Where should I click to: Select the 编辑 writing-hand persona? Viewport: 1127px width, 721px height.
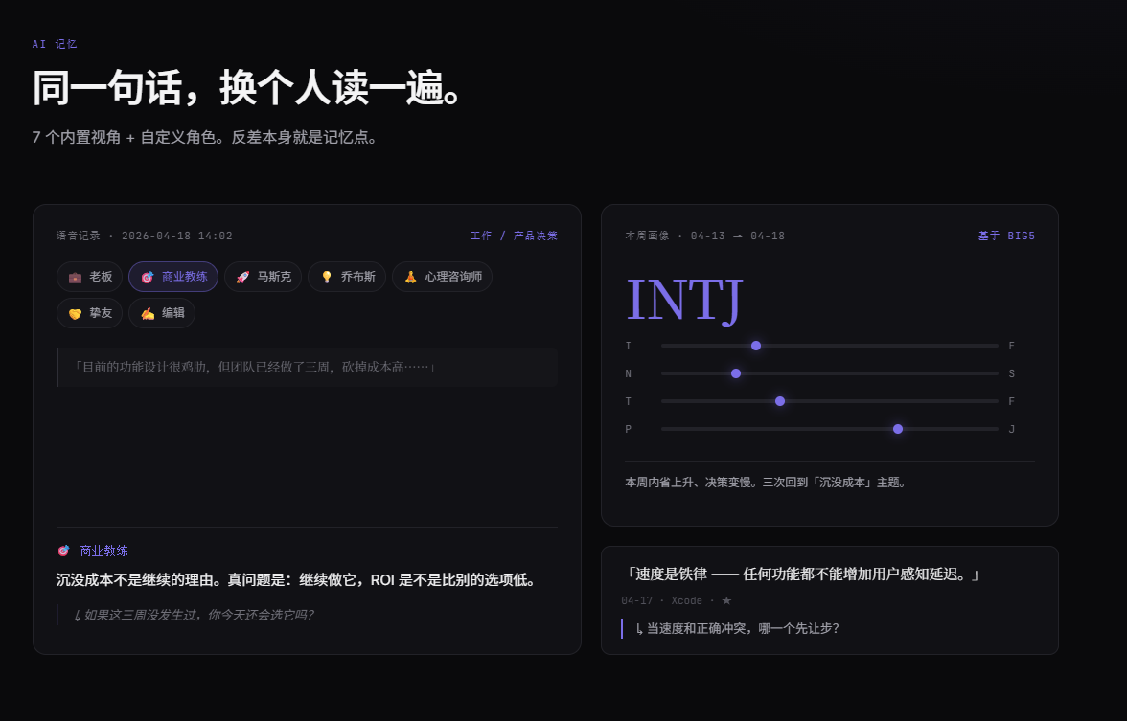coord(162,313)
